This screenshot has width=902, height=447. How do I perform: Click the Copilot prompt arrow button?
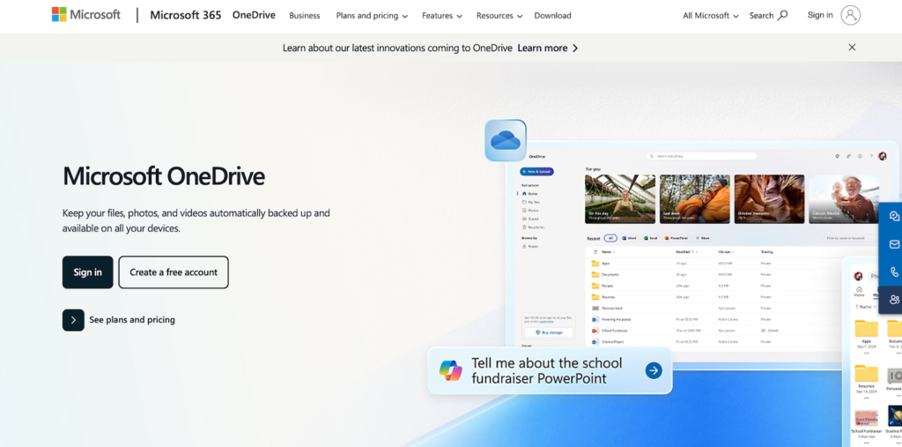pyautogui.click(x=653, y=370)
